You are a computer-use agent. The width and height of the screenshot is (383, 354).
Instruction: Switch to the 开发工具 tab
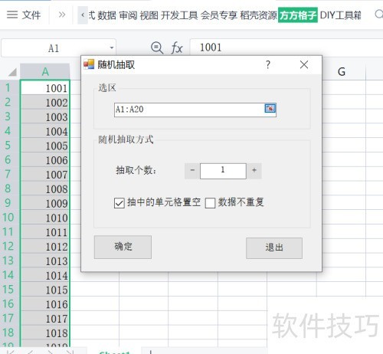click(179, 15)
